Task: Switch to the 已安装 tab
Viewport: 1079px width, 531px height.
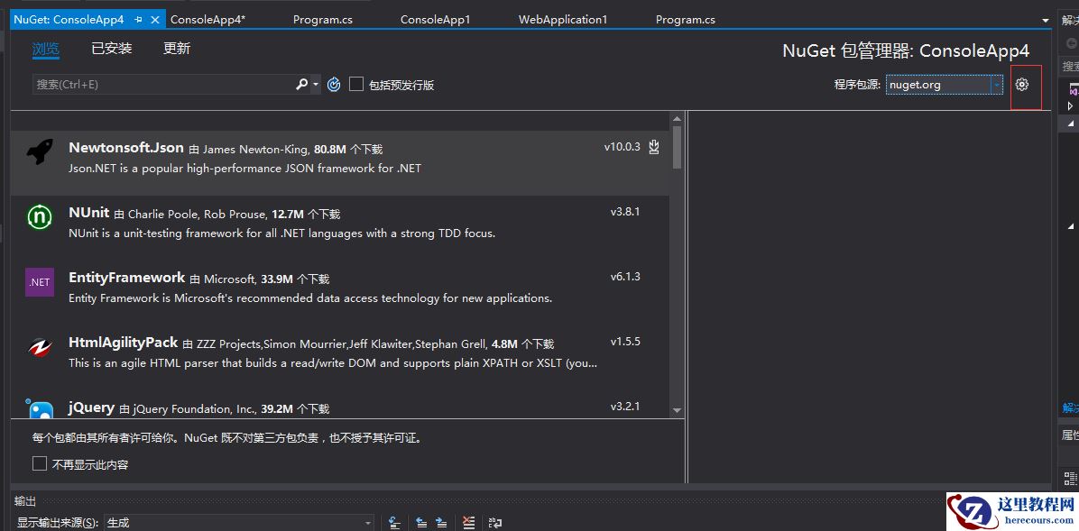Action: click(x=112, y=48)
